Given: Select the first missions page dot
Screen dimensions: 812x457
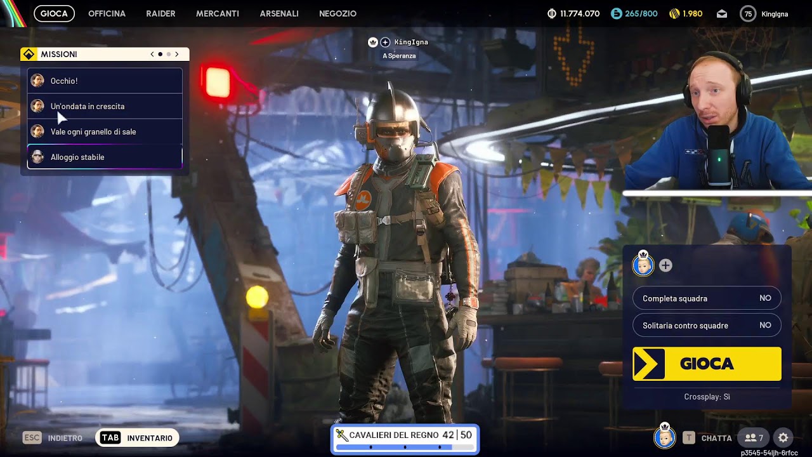Looking at the screenshot, I should tap(160, 55).
